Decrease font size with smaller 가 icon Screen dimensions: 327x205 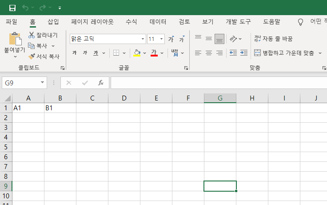pyautogui.click(x=182, y=39)
